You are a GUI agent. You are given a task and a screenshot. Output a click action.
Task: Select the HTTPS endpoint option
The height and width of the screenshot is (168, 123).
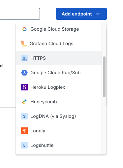click(59, 58)
